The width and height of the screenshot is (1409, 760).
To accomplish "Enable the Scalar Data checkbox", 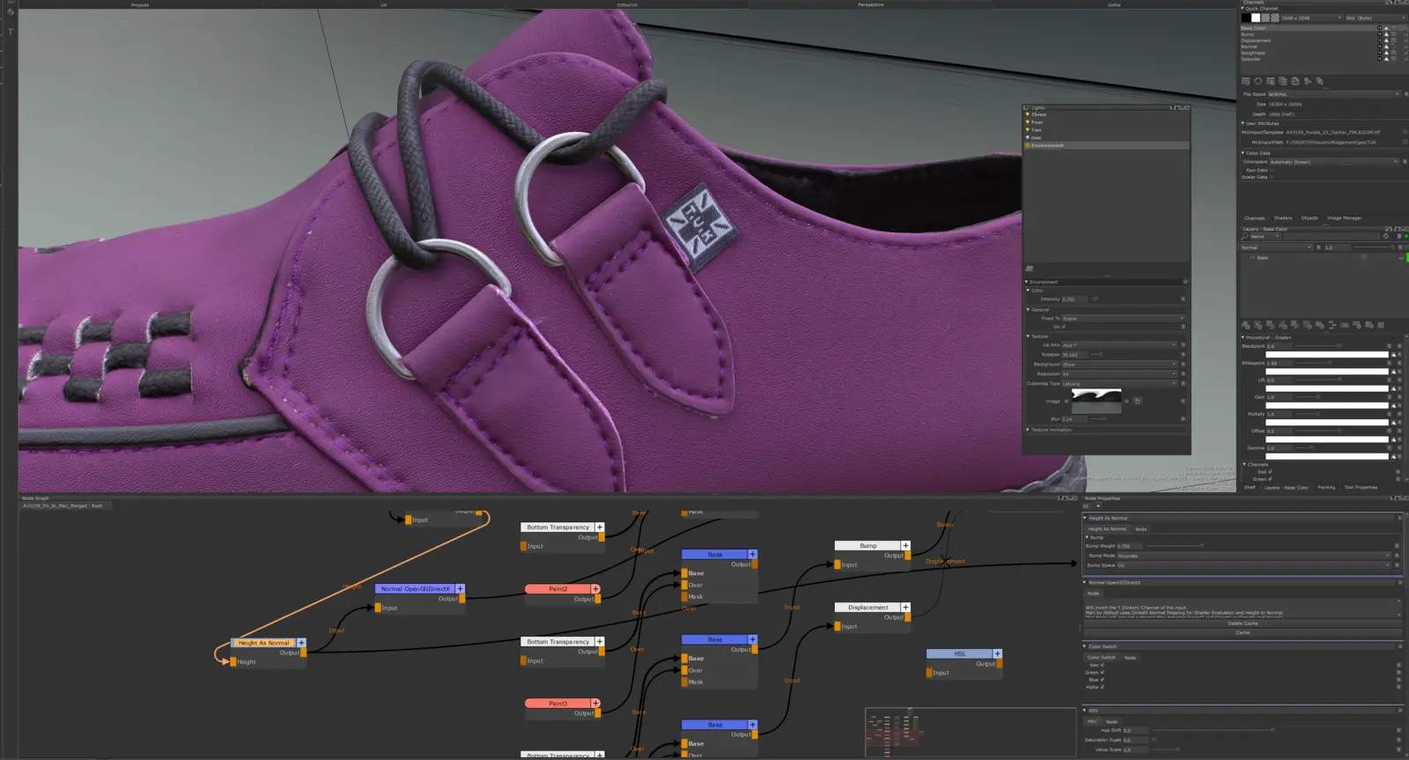I will pyautogui.click(x=1273, y=177).
